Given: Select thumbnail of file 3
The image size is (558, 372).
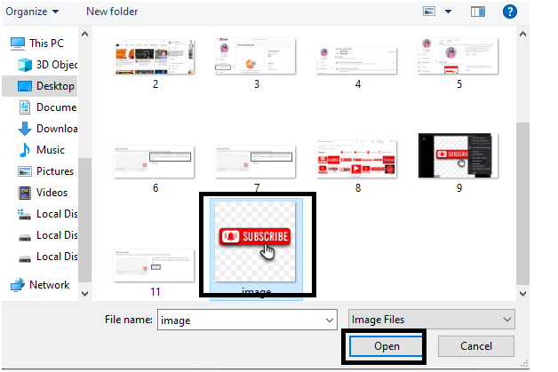Looking at the screenshot, I should pyautogui.click(x=255, y=56).
